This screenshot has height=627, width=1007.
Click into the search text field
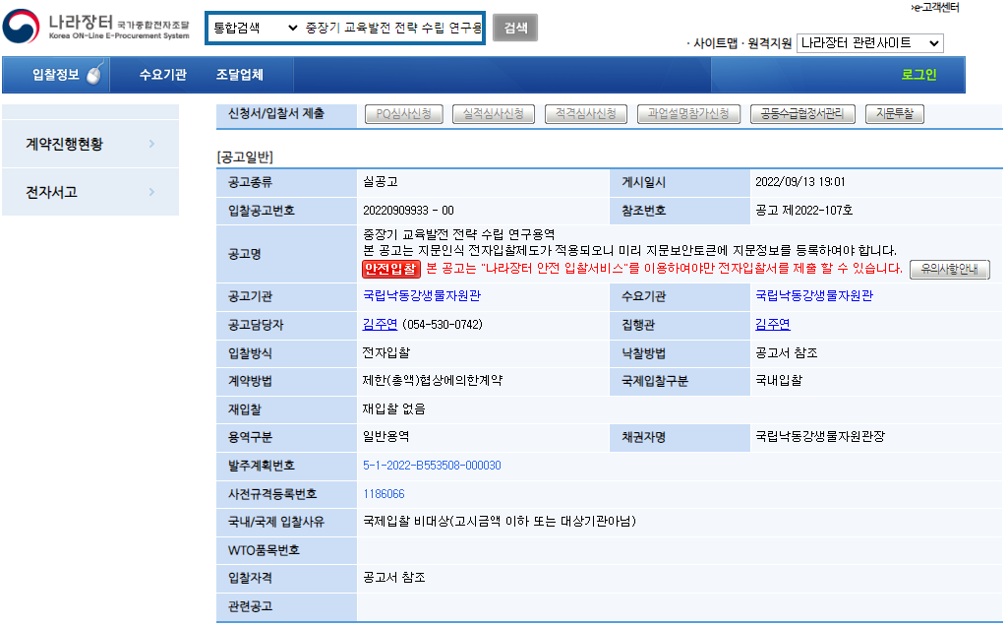pyautogui.click(x=392, y=29)
